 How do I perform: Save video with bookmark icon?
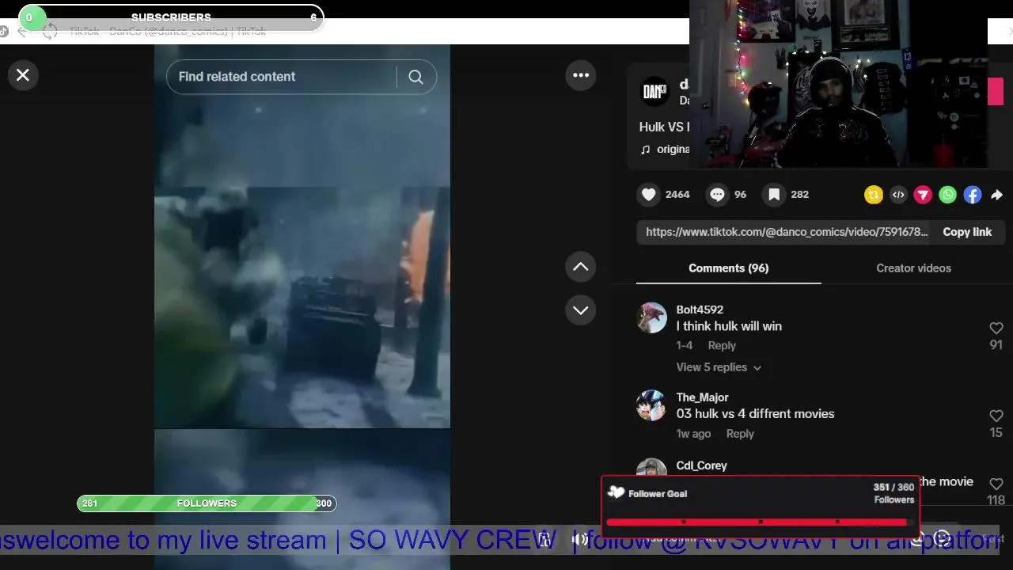[774, 195]
